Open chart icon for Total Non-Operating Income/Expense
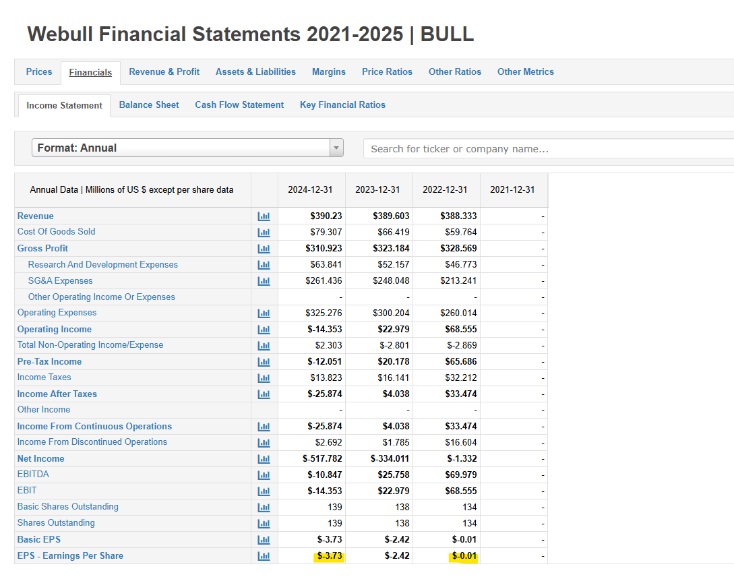This screenshot has width=734, height=579. 264,345
